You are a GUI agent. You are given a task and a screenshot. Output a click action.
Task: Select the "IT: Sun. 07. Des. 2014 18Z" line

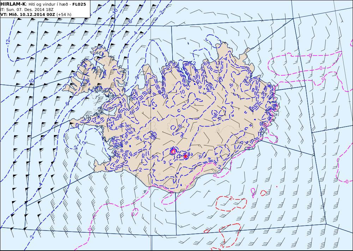[27, 10]
